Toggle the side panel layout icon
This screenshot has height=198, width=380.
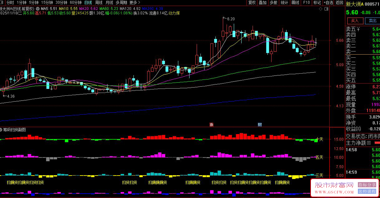[326, 9]
